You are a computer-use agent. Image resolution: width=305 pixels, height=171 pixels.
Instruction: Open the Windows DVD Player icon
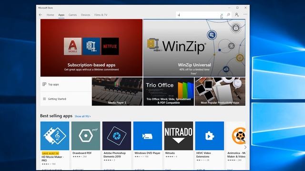[148, 136]
